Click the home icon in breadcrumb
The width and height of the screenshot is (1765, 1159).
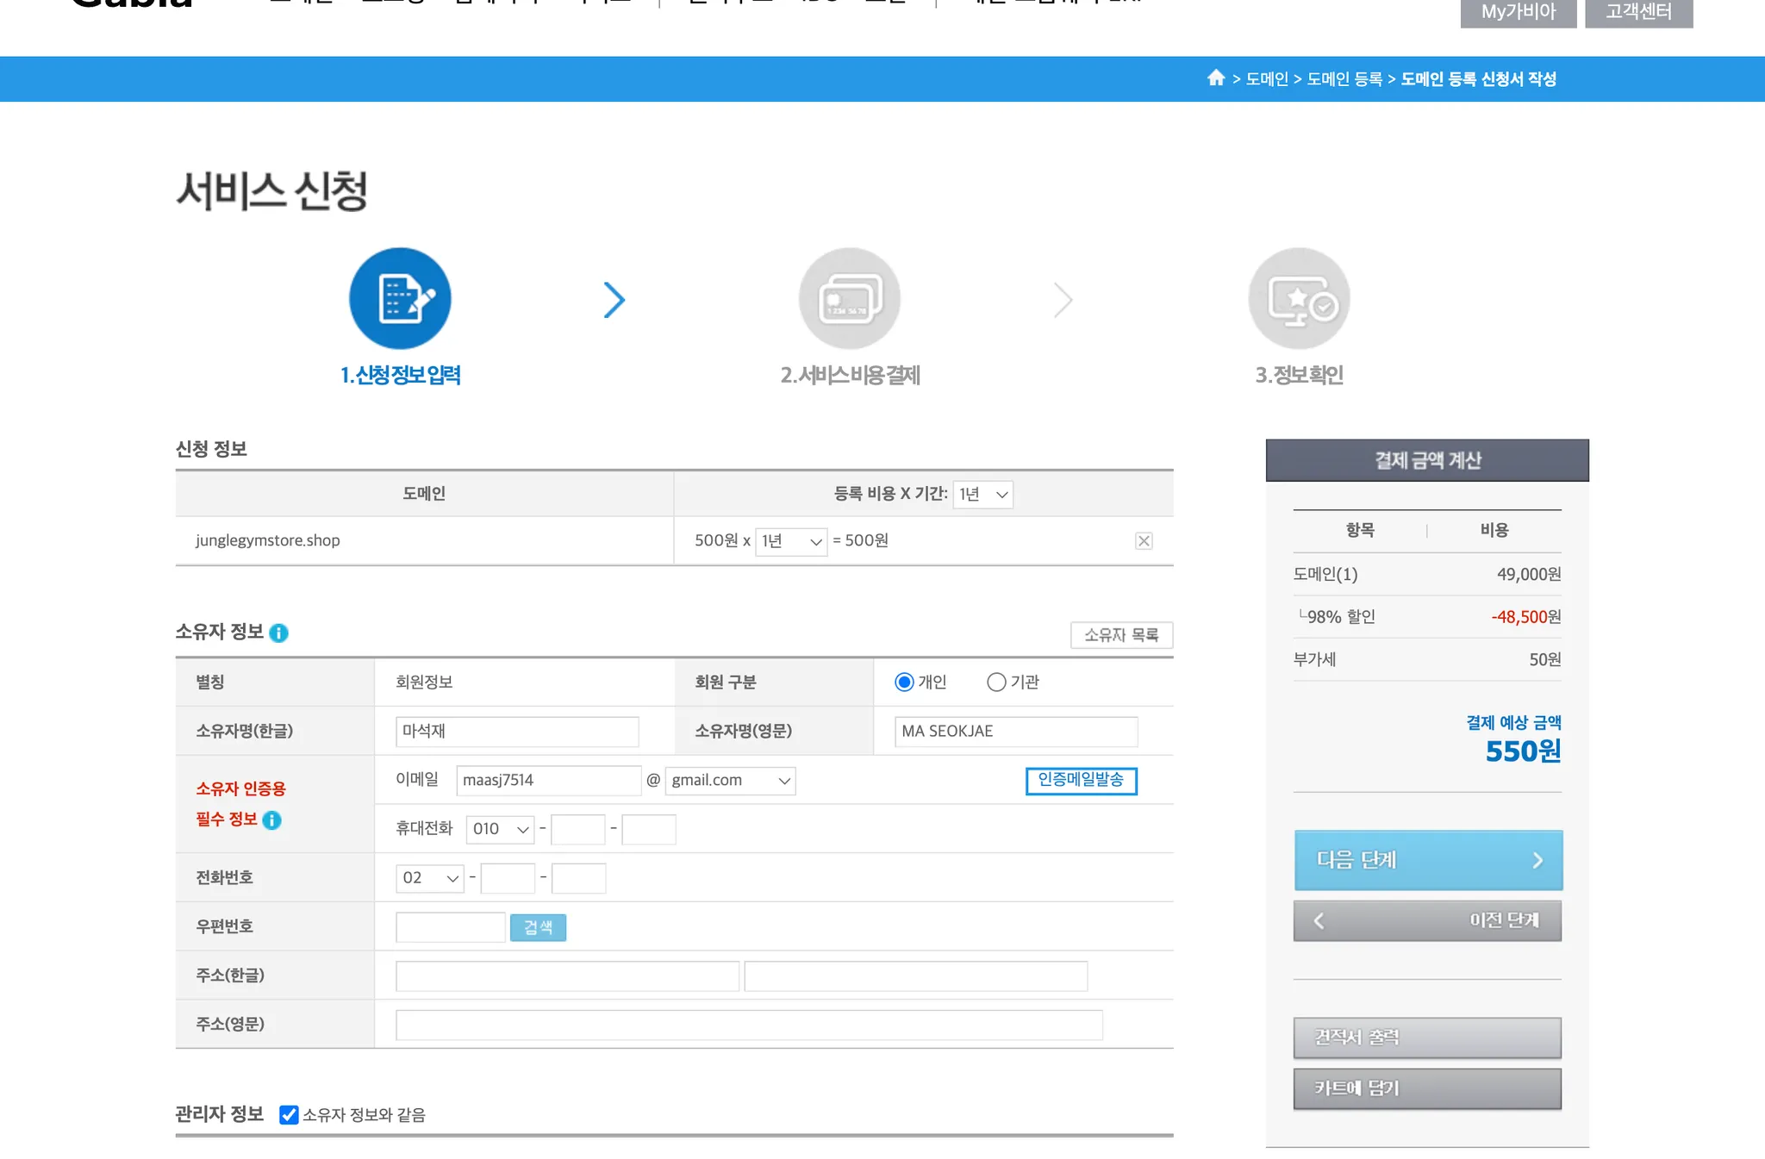click(x=1215, y=78)
